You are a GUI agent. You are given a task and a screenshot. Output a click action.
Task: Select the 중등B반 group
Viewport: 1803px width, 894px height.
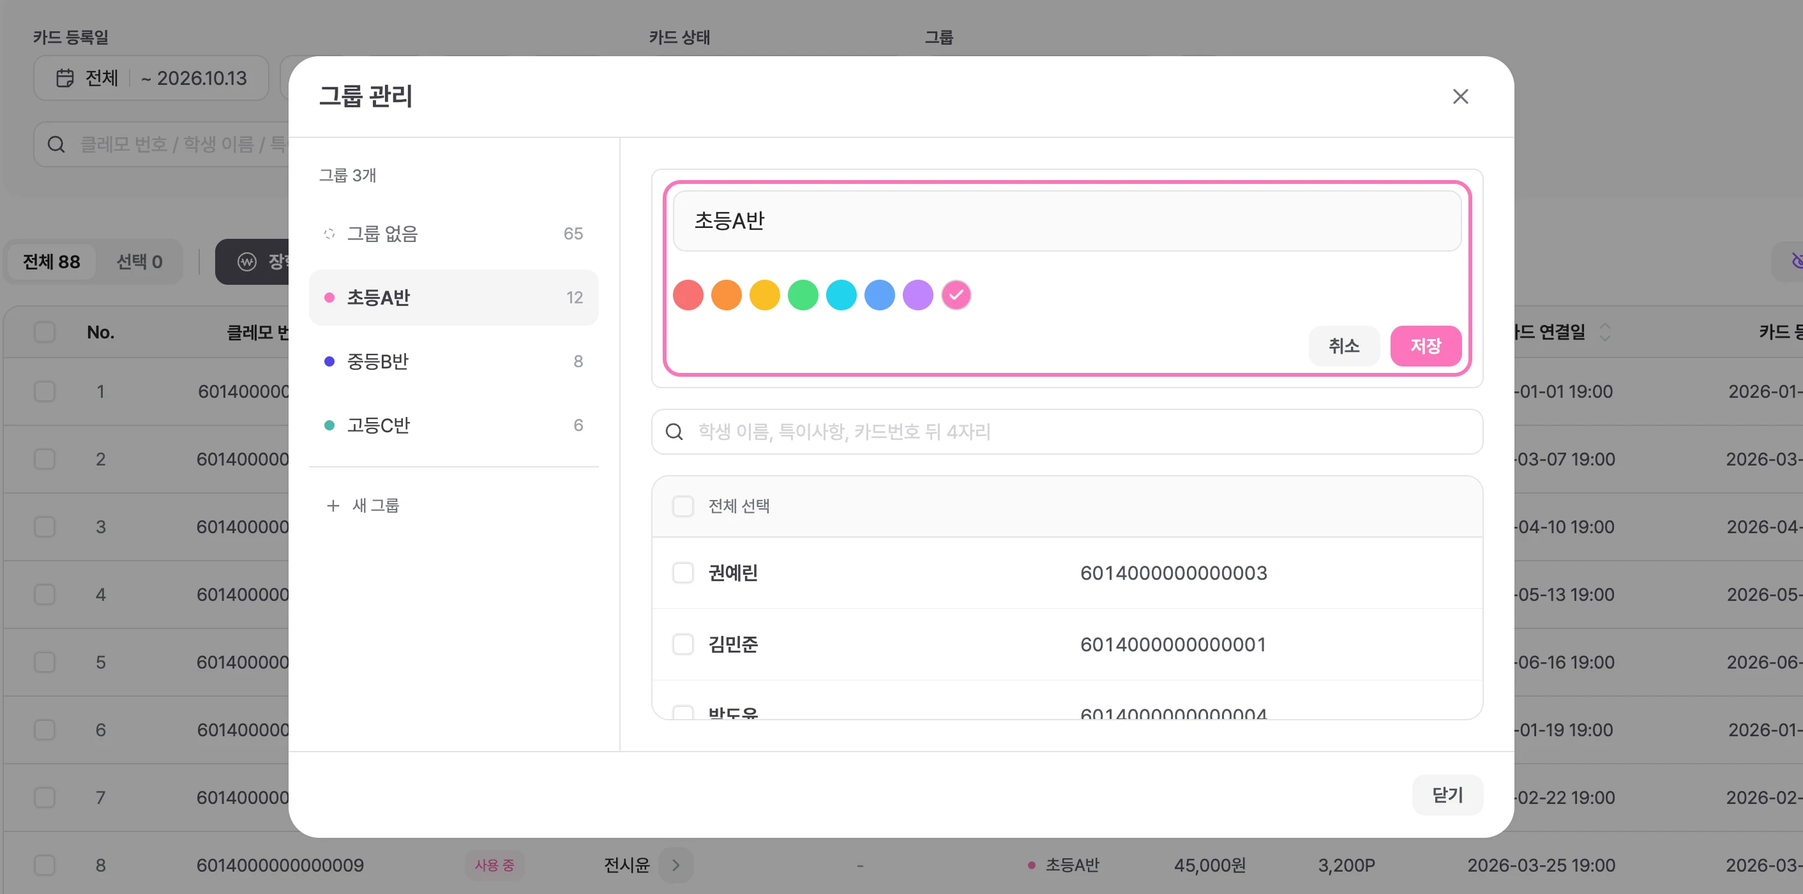pos(453,361)
